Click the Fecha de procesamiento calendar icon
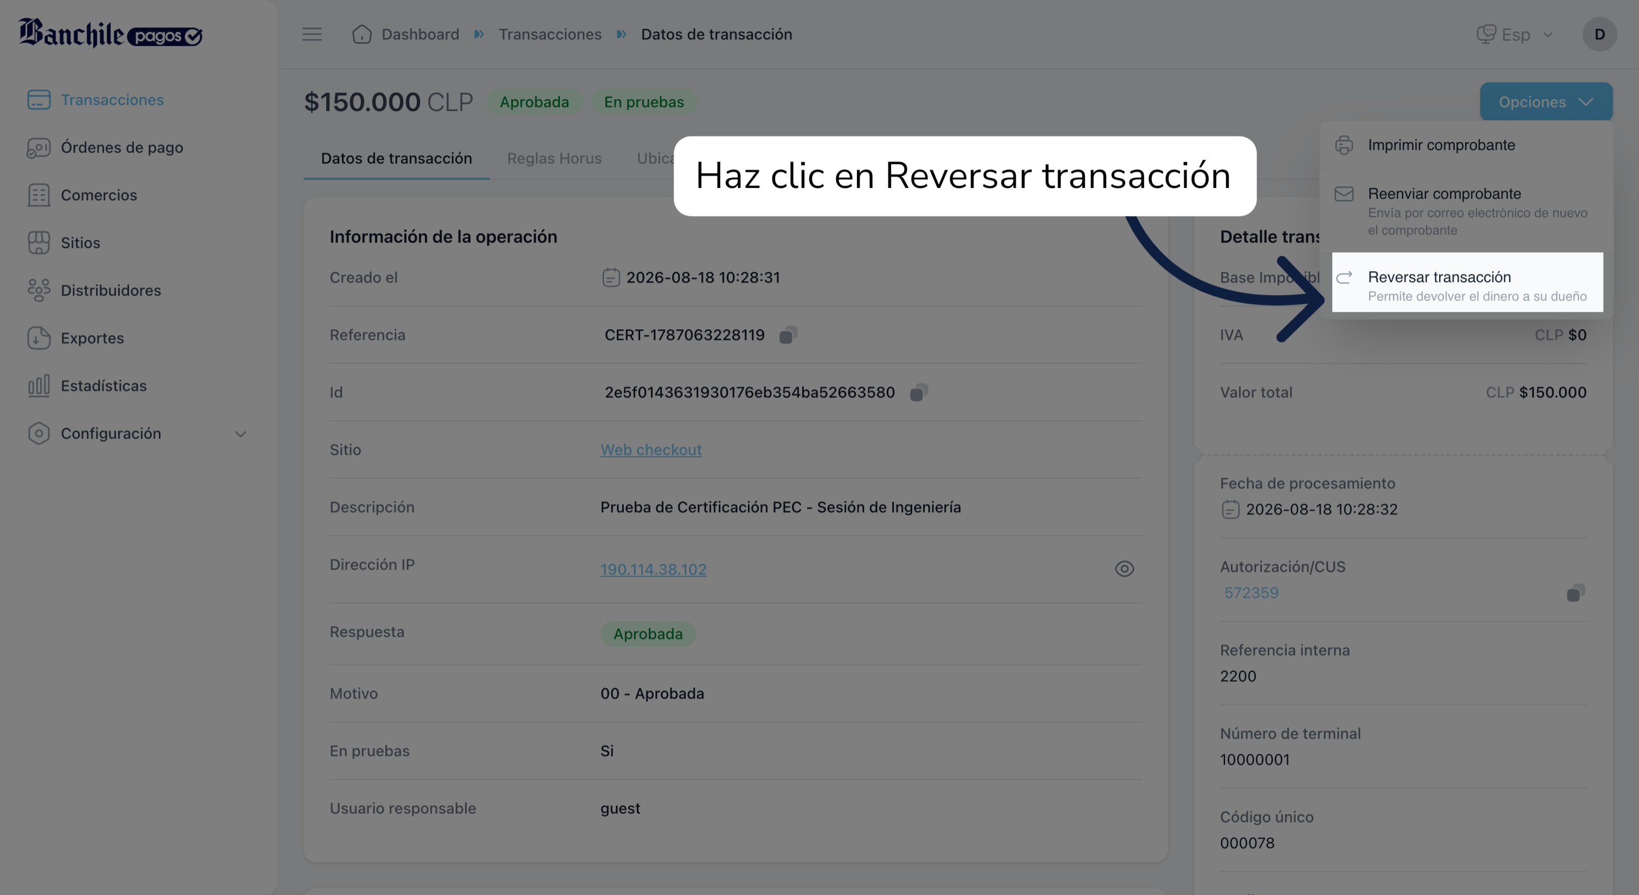Screen dimensions: 1639x895 (1230, 510)
